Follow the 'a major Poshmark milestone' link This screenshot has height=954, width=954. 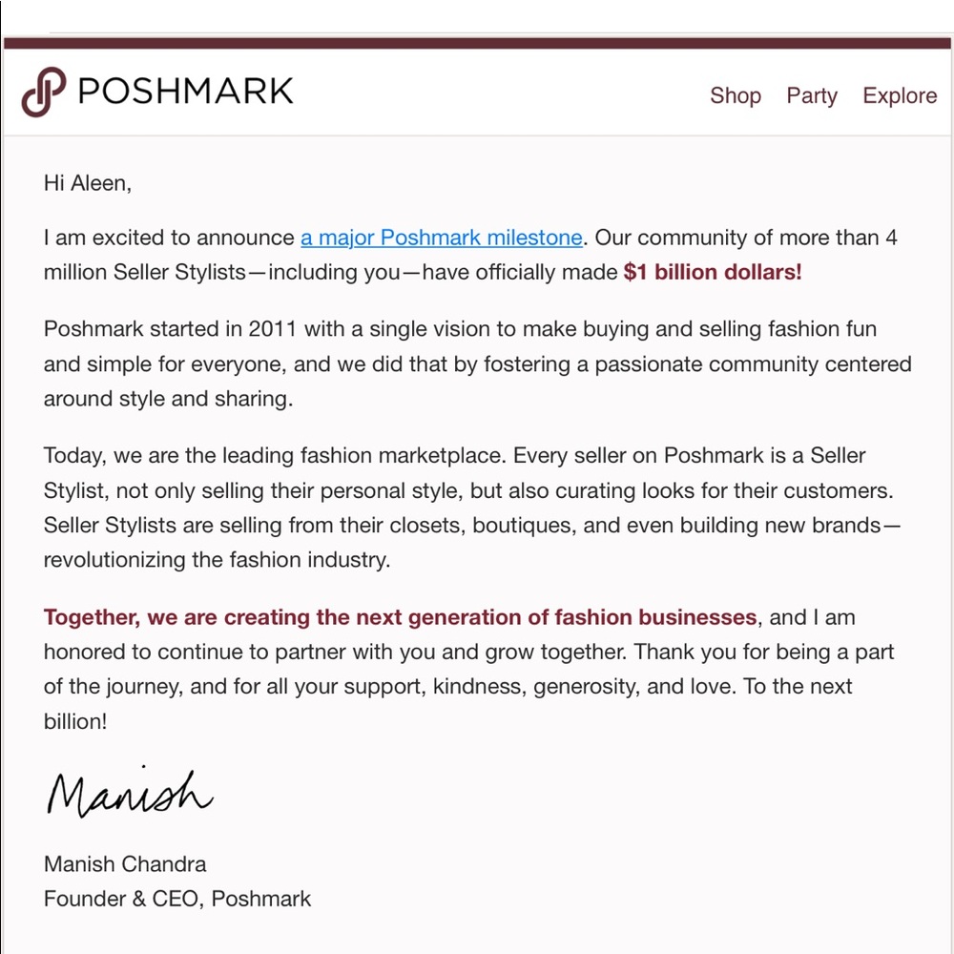[x=441, y=238]
